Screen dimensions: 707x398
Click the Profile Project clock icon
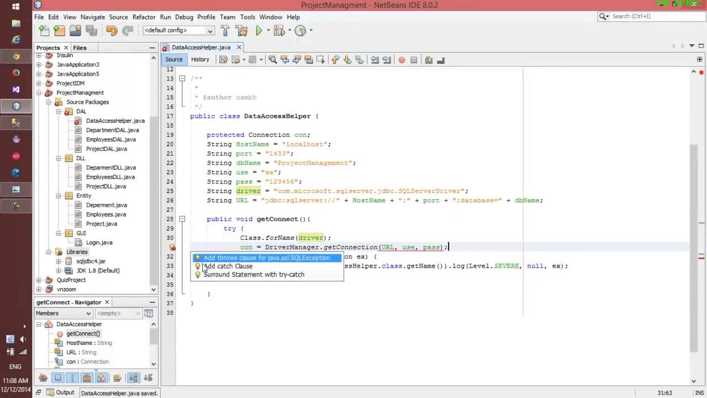point(300,31)
